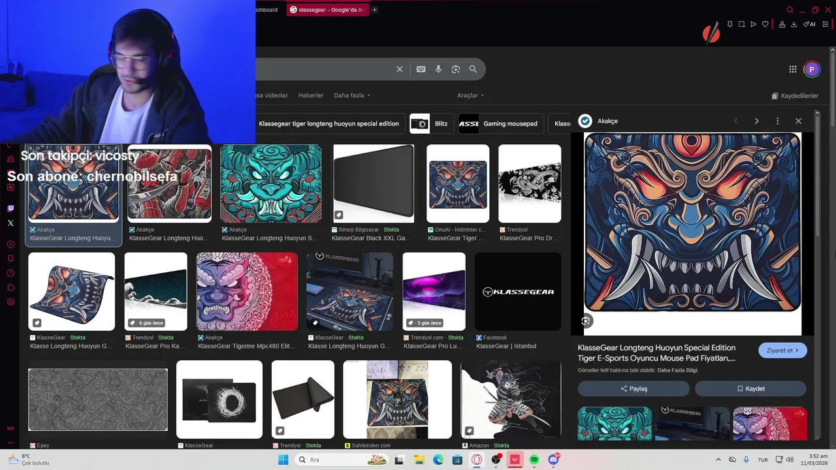
Task: Click the Paylaş share button
Action: 634,388
